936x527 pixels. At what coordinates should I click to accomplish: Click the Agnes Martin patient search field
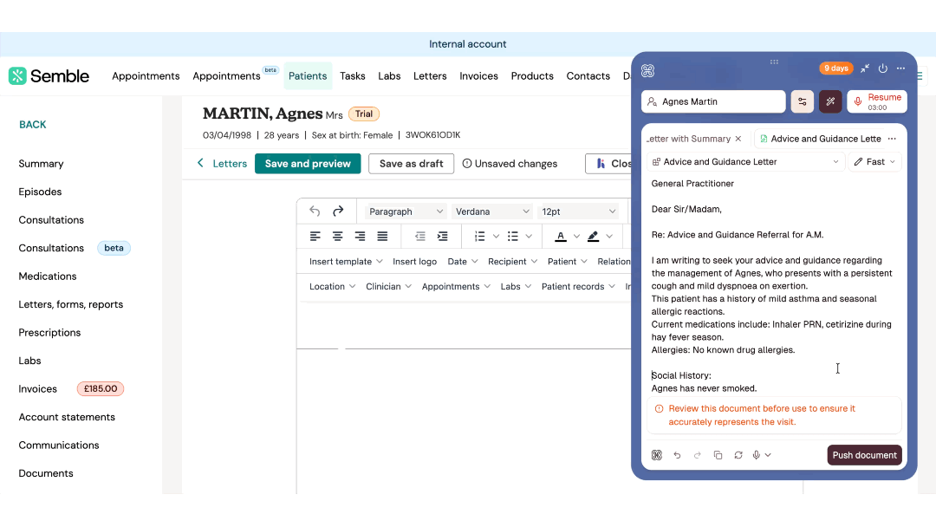713,101
